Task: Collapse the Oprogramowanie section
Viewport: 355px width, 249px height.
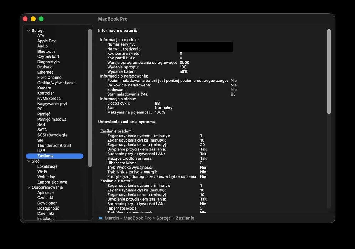Action: coord(28,187)
